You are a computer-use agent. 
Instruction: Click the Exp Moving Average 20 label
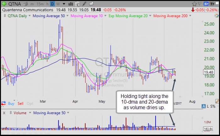click(128, 16)
